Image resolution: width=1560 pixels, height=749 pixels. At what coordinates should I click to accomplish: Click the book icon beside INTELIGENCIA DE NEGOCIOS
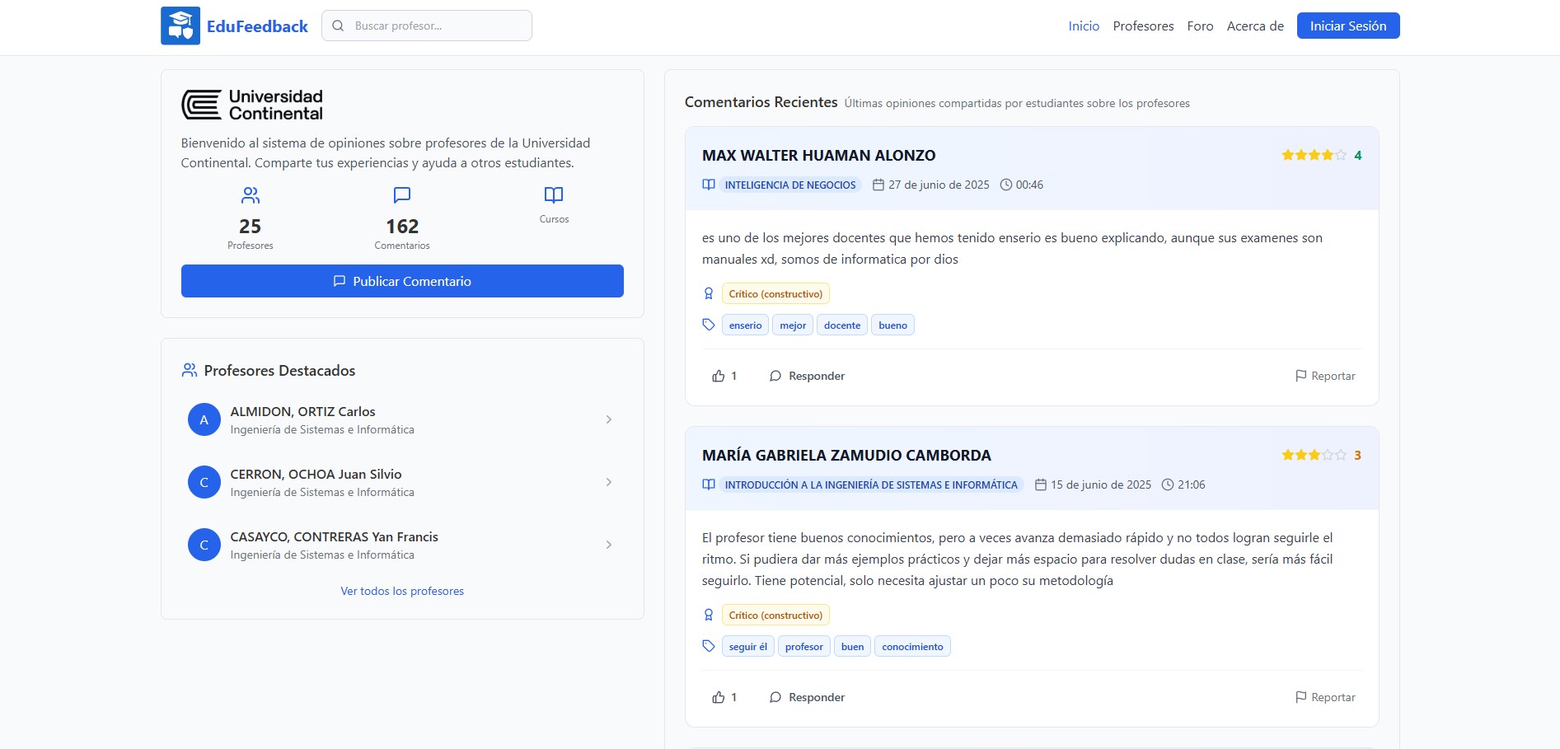[x=709, y=185]
